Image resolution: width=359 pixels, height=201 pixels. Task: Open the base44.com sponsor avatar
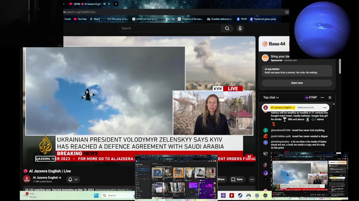pos(265,58)
